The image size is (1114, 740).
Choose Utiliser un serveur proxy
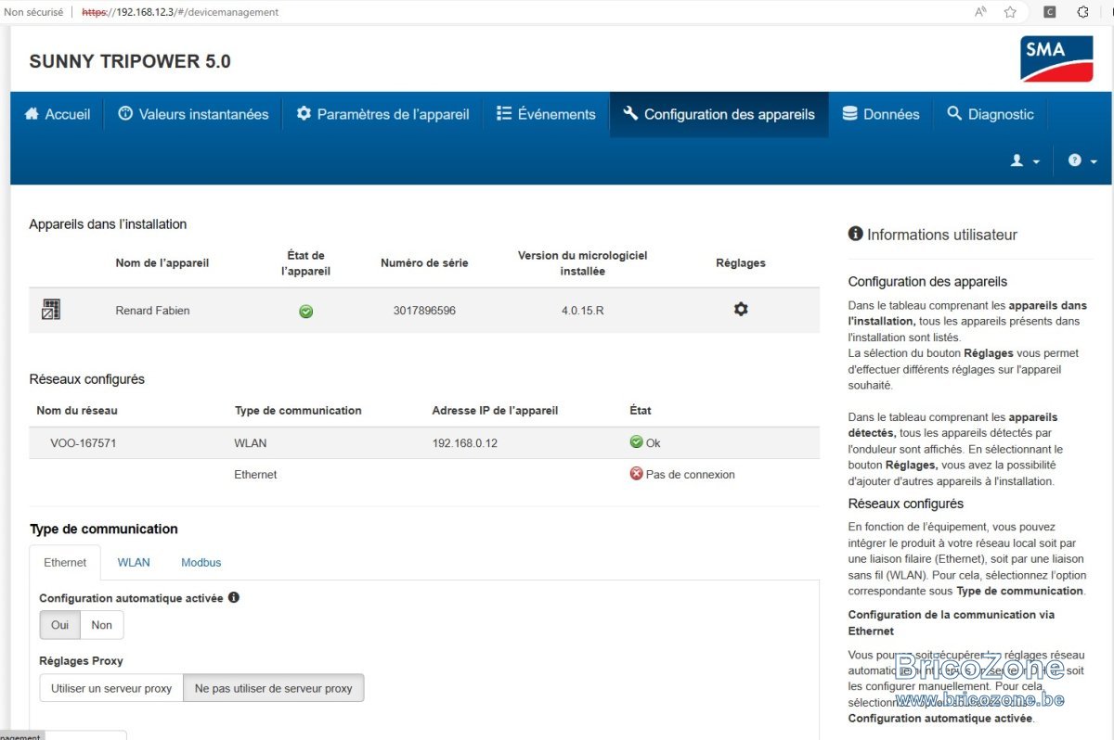[111, 688]
